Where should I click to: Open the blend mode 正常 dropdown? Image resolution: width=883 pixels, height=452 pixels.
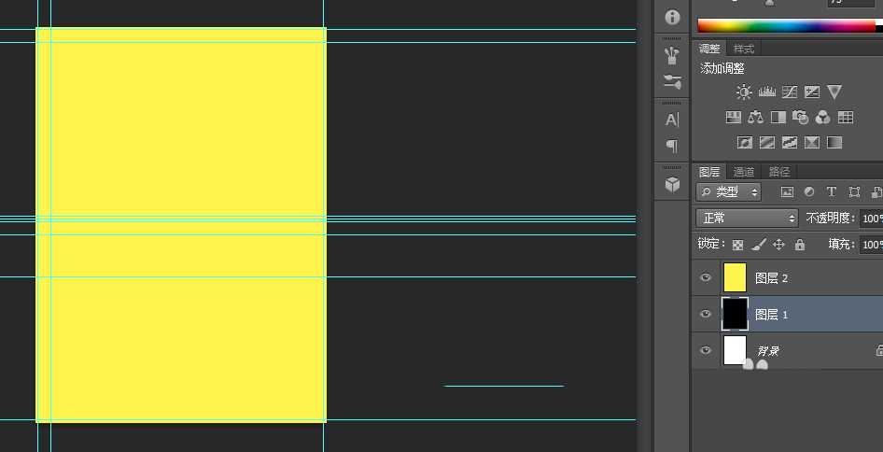pos(748,219)
